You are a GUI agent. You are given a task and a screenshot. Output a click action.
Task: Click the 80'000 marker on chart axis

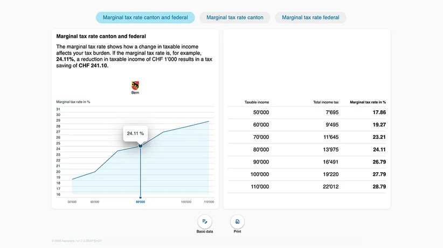(x=141, y=202)
